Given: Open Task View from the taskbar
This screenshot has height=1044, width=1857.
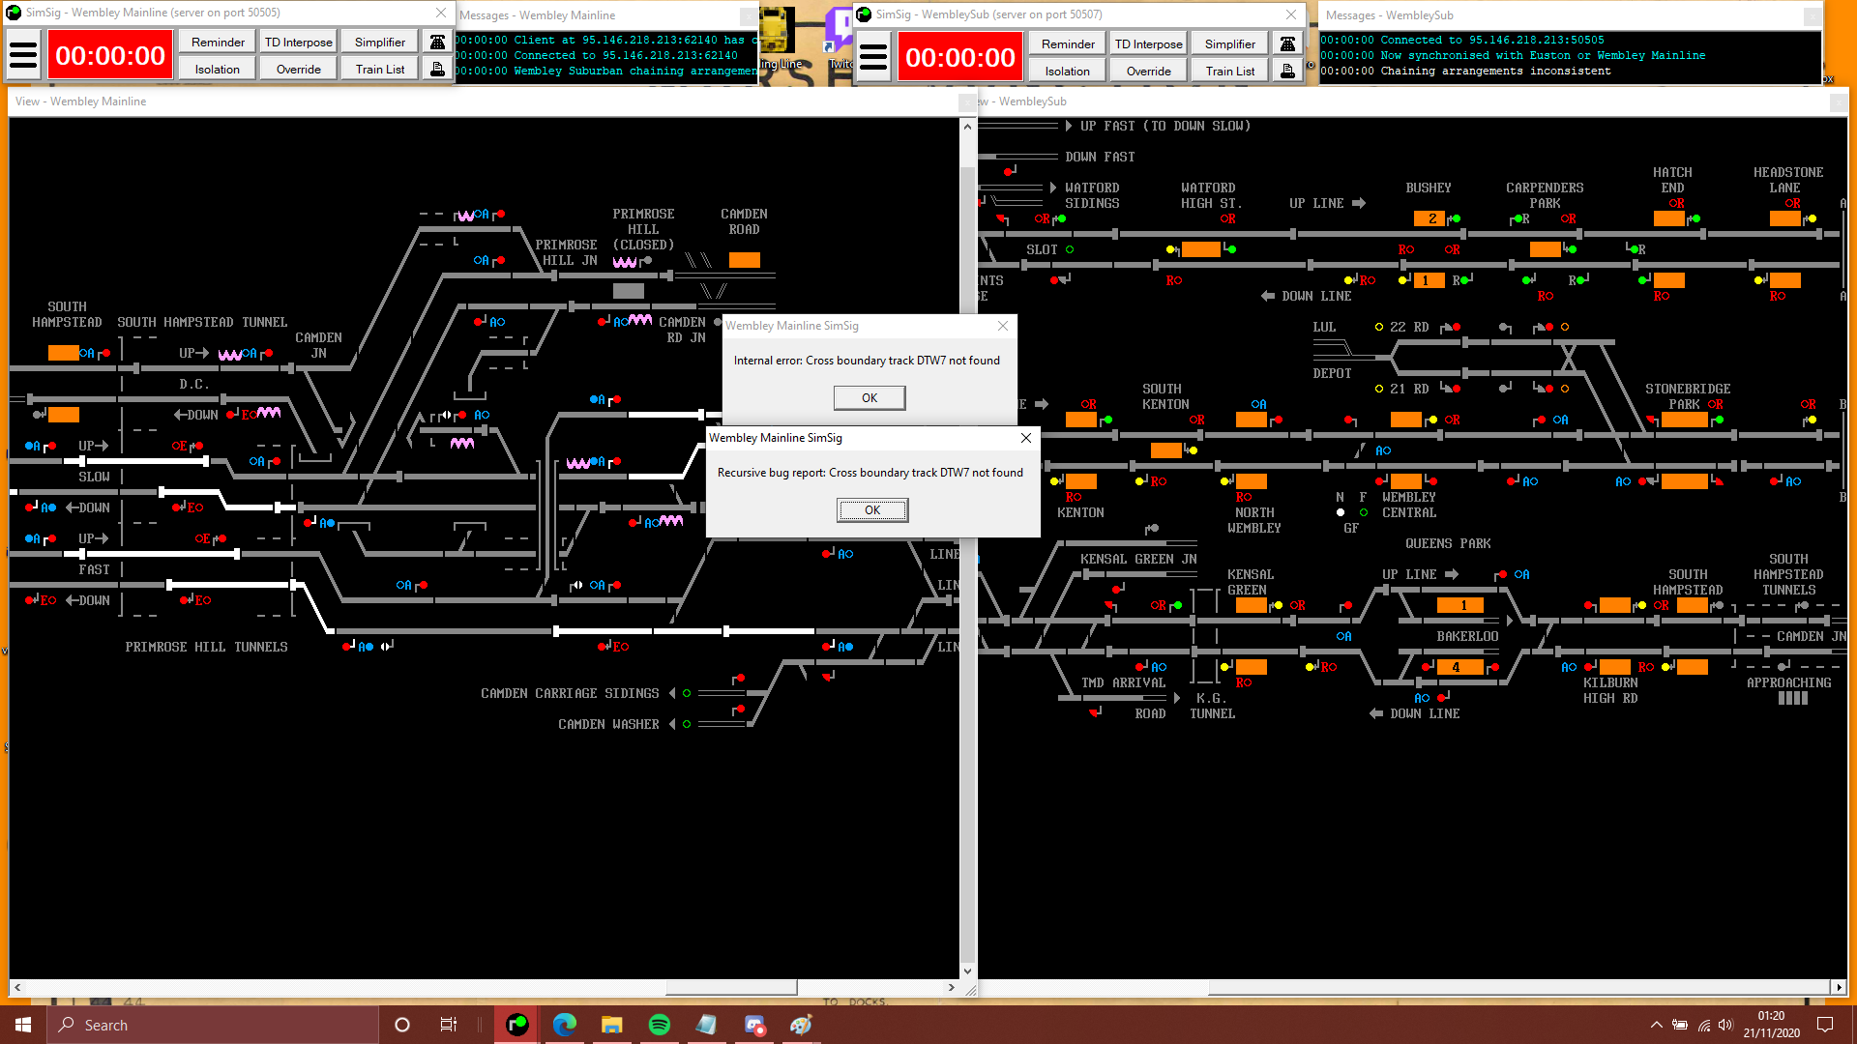Looking at the screenshot, I should 448,1025.
